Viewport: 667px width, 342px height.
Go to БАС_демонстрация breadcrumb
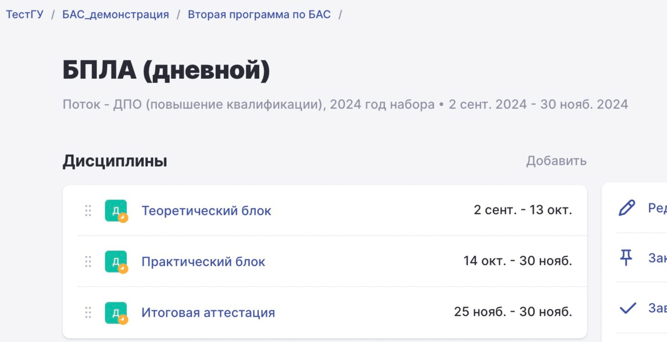coord(116,14)
